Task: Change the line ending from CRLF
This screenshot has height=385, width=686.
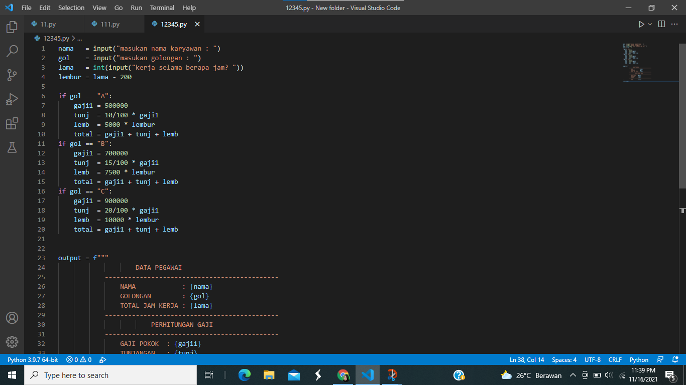Action: tap(615, 359)
